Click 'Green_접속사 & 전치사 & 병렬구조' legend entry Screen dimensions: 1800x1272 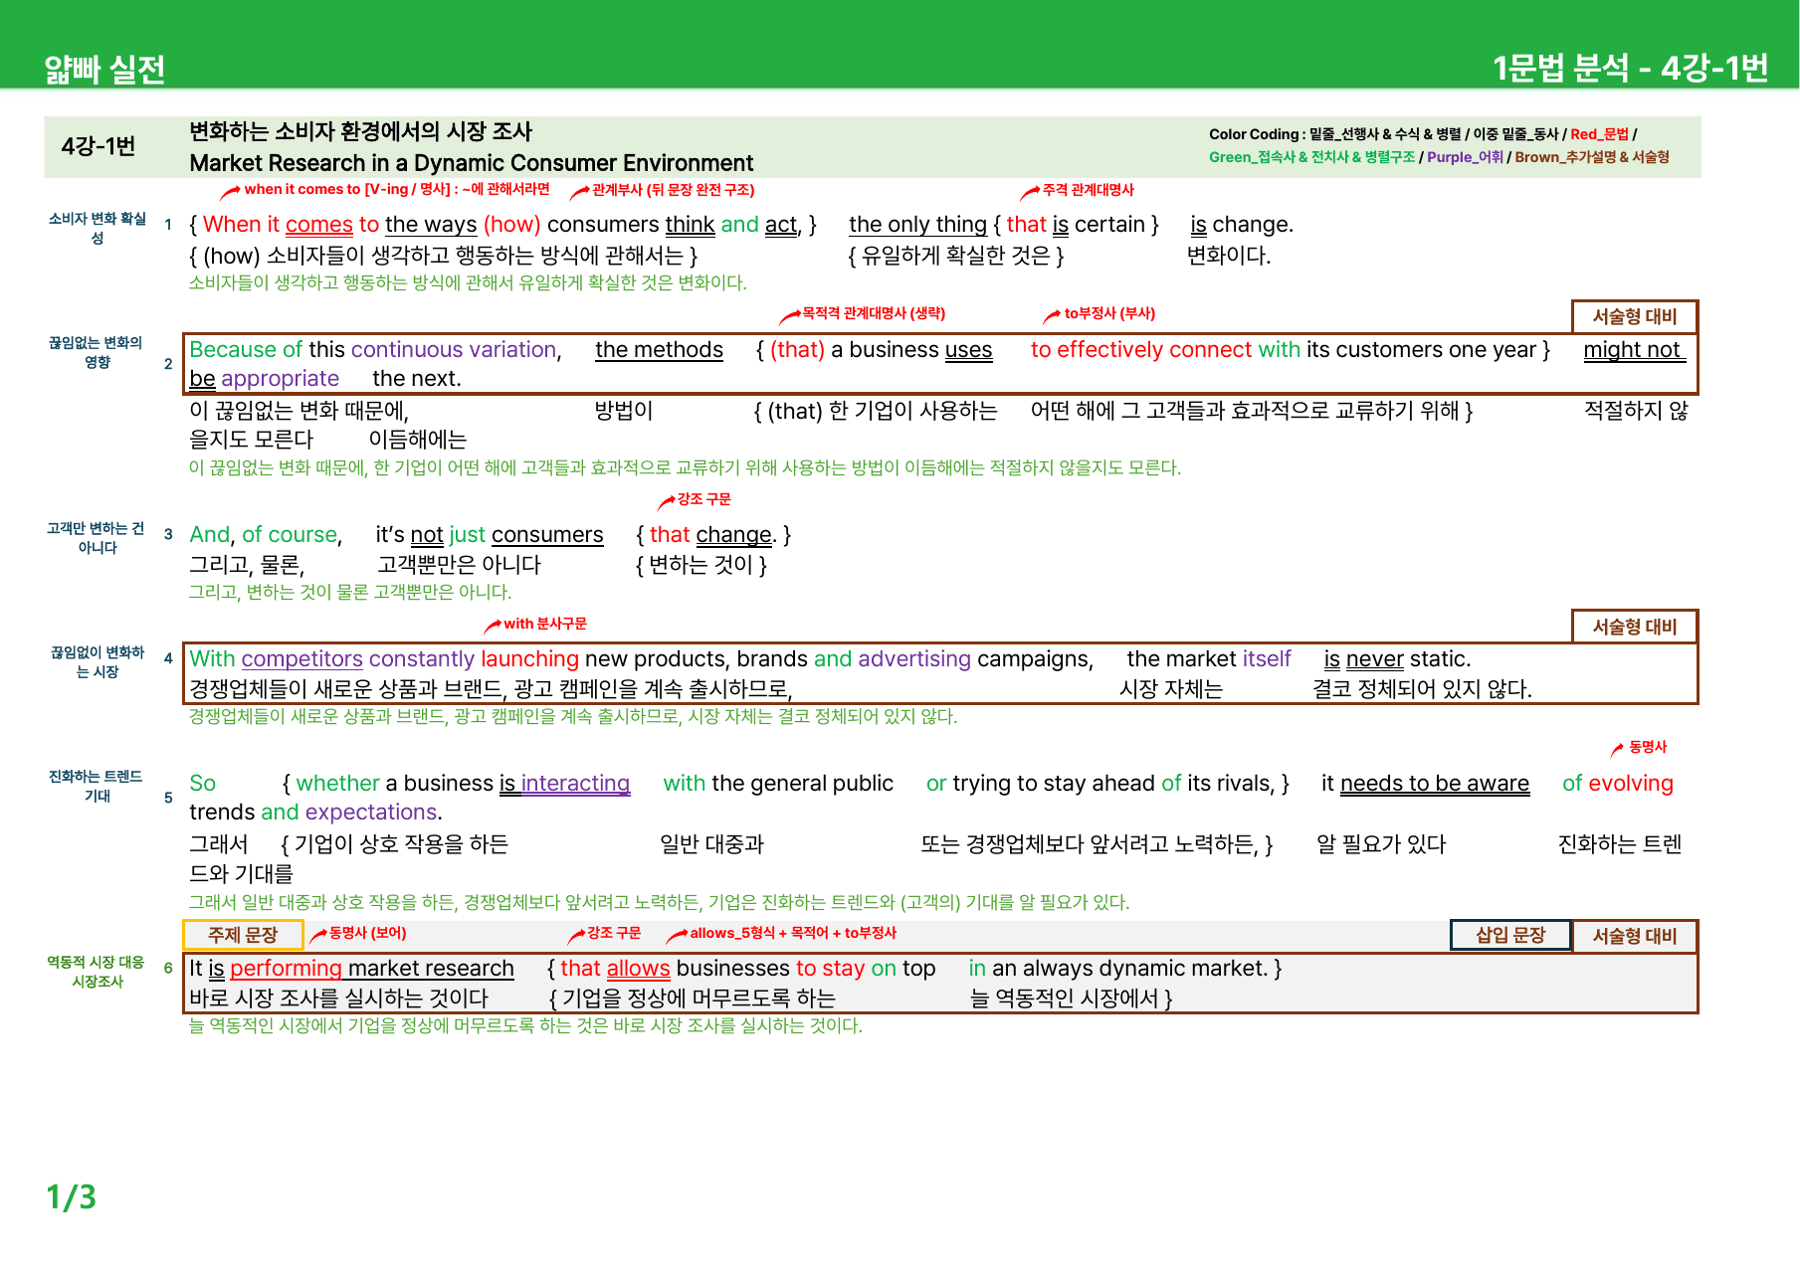[x=1311, y=157]
